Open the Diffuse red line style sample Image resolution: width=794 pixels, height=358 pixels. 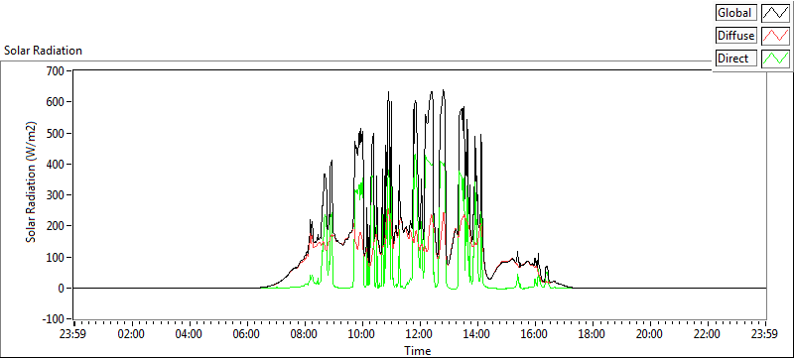tap(775, 36)
